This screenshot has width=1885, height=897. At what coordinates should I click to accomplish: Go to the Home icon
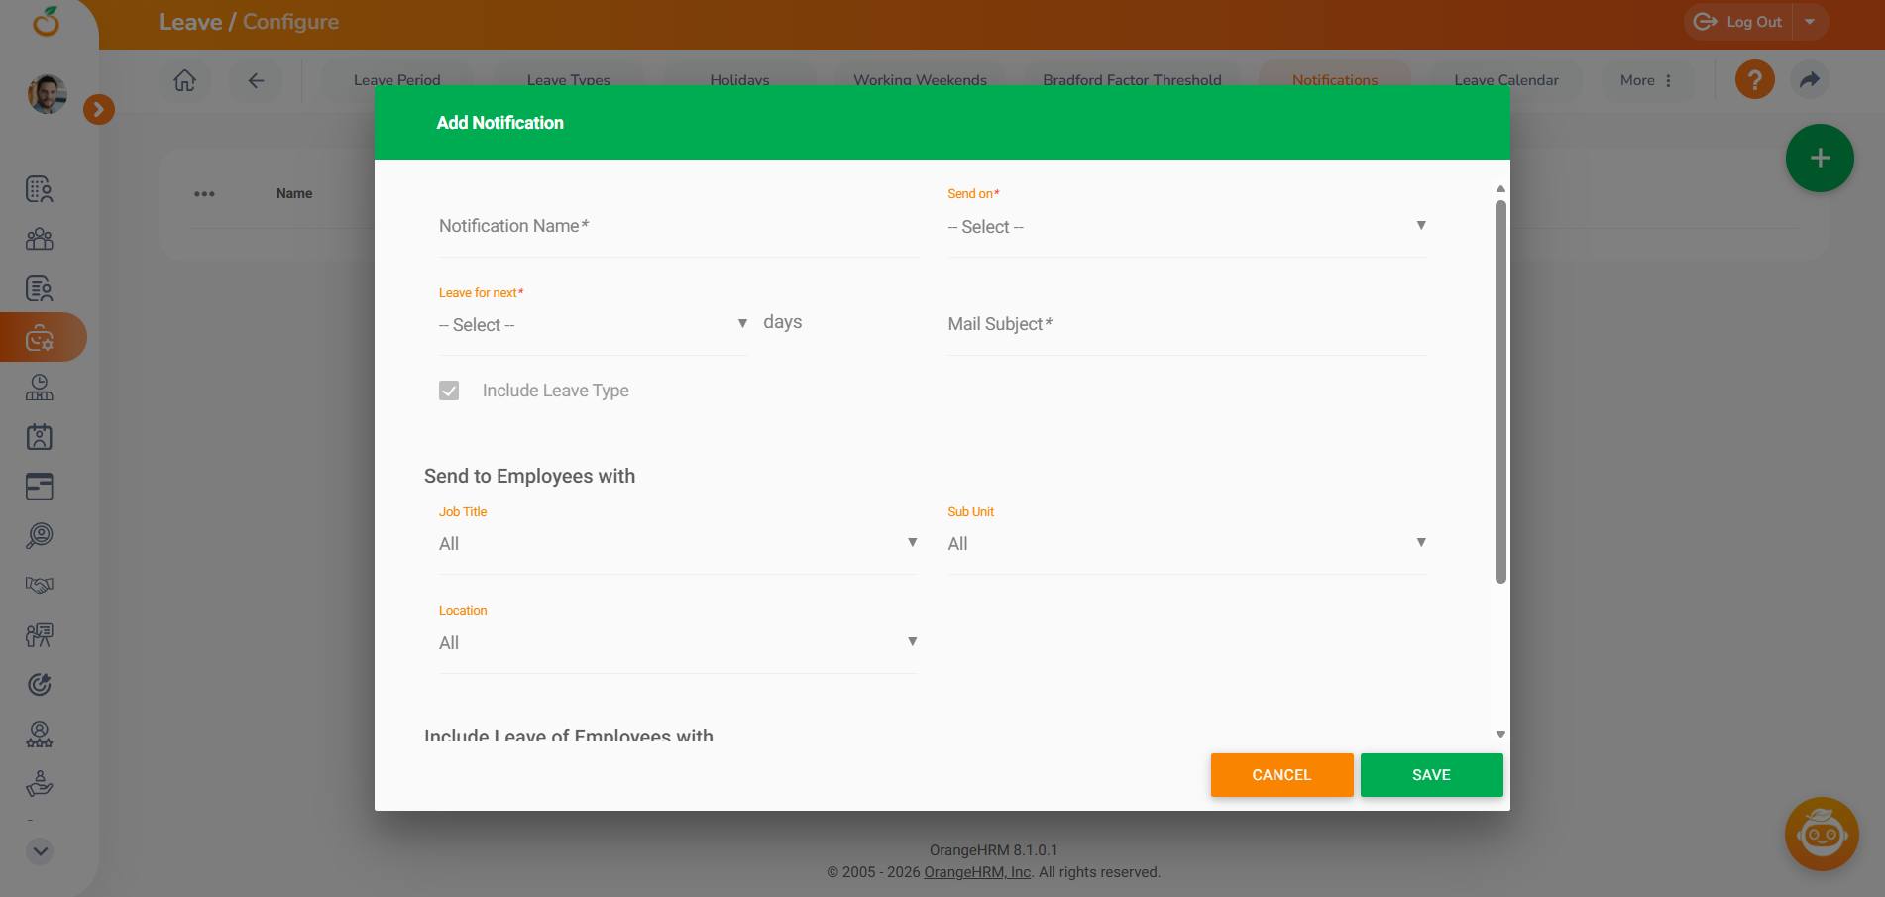pos(185,80)
